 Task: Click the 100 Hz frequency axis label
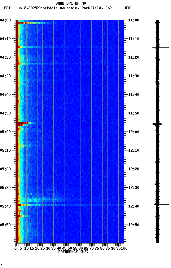[125, 248]
